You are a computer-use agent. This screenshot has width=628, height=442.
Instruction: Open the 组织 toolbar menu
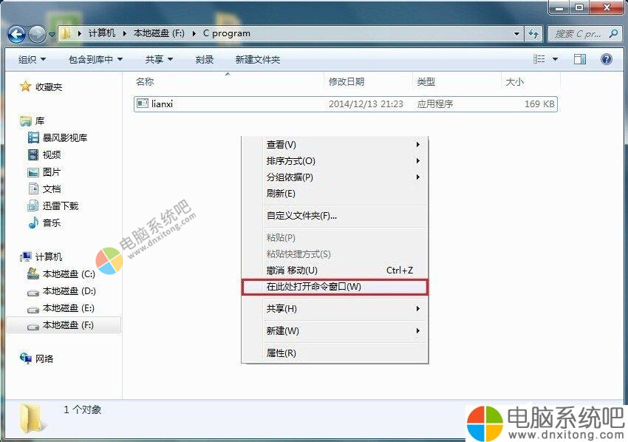32,60
